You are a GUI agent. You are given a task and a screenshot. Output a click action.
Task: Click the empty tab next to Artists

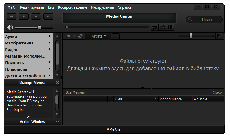[116, 36]
